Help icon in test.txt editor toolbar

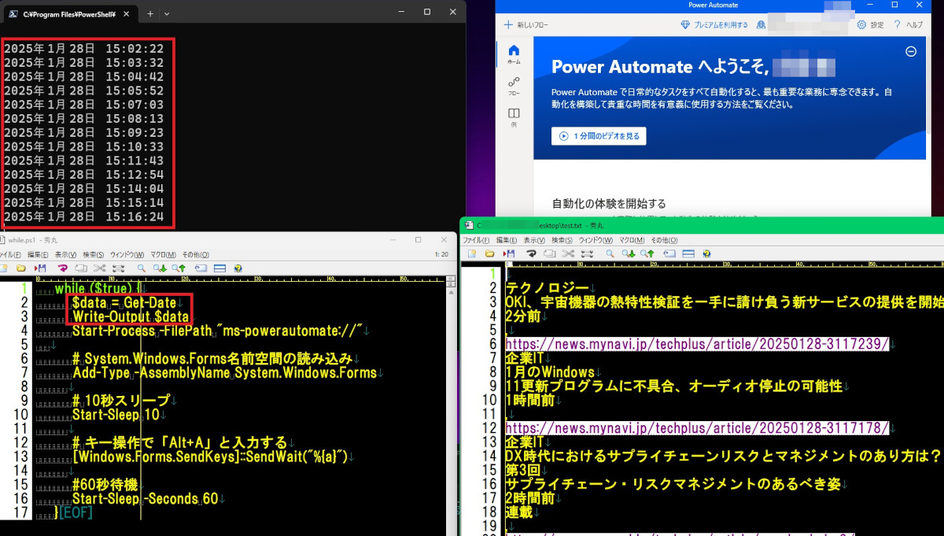point(706,253)
